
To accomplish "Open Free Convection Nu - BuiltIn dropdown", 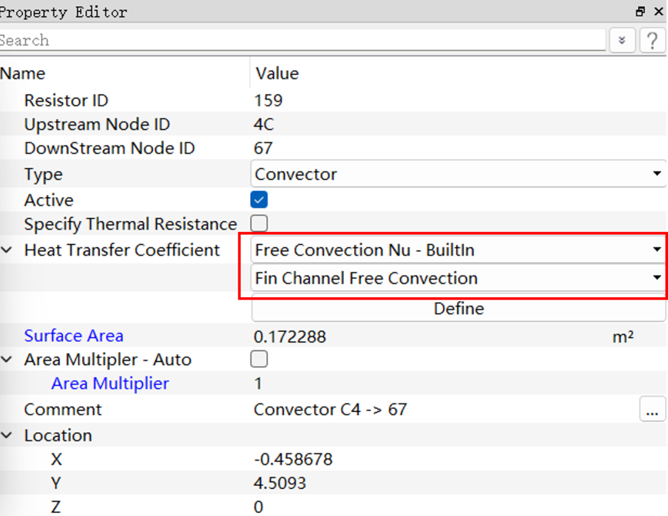I will pos(458,250).
